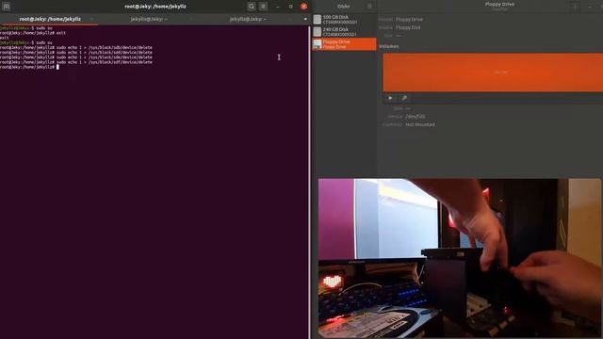Mount the volume using the play button
This screenshot has width=603, height=339.
390,98
